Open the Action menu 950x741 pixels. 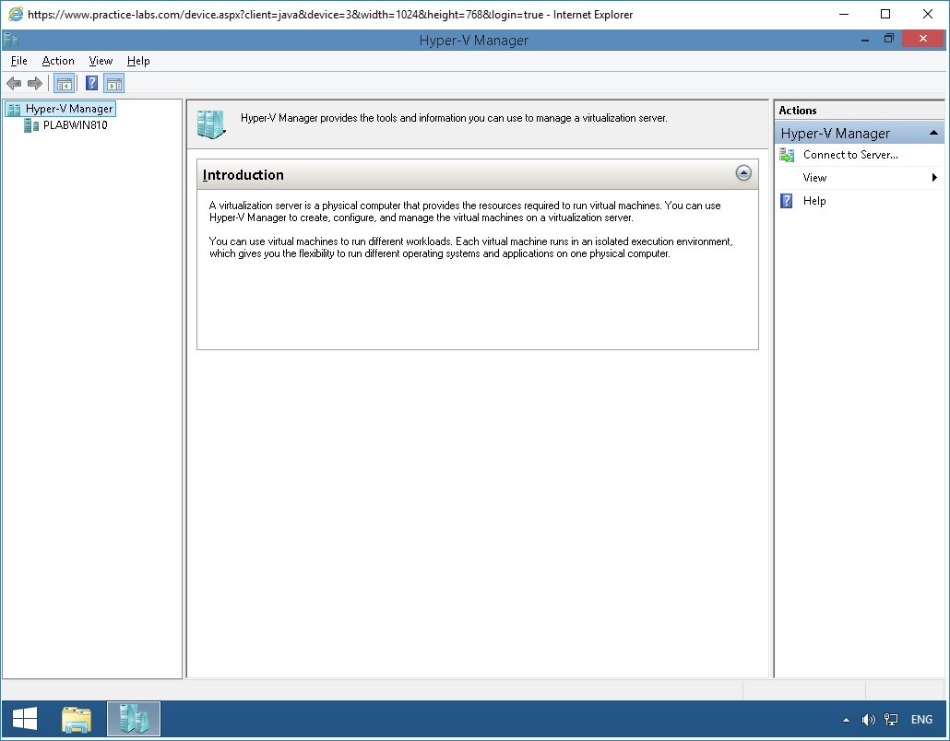point(58,61)
